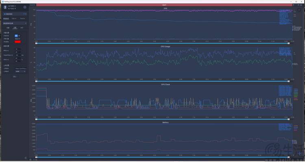The height and width of the screenshot is (162, 305).
Task: Switch to the 设置 settings tab
Action: pyautogui.click(x=15, y=28)
